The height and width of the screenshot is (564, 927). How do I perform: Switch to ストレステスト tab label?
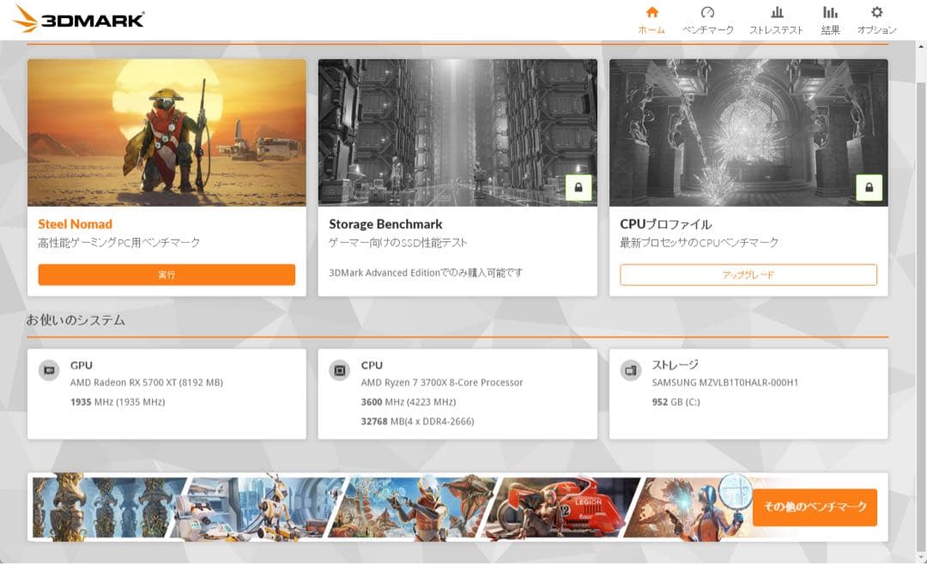(x=776, y=30)
